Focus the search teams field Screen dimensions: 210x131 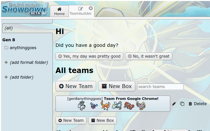tap(160, 87)
